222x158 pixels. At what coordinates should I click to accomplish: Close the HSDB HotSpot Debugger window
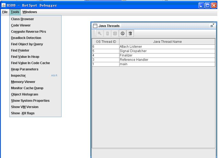(214, 5)
